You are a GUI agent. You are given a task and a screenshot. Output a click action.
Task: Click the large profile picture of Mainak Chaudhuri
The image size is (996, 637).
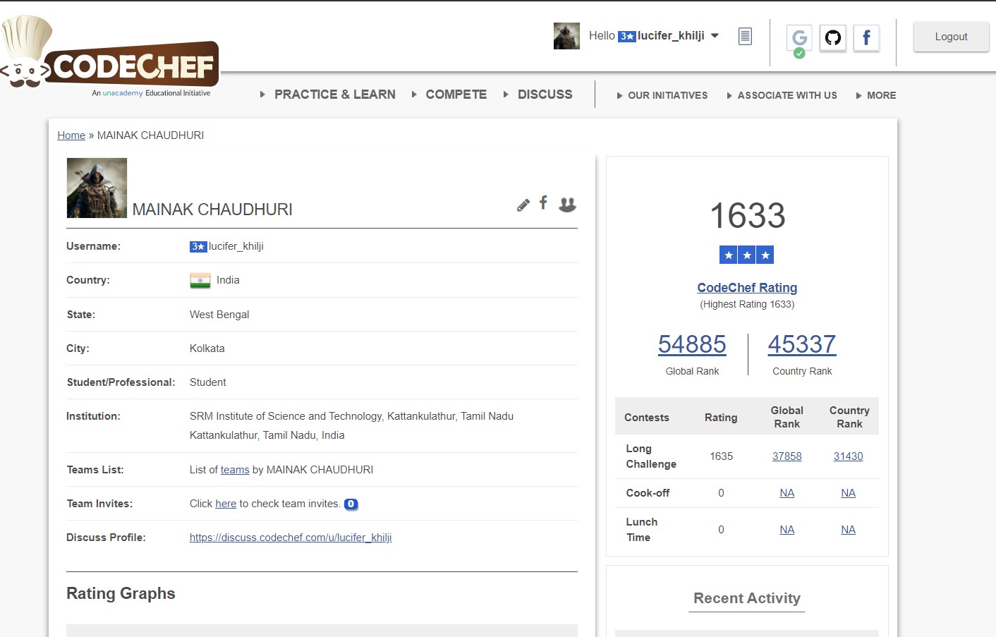pyautogui.click(x=97, y=188)
